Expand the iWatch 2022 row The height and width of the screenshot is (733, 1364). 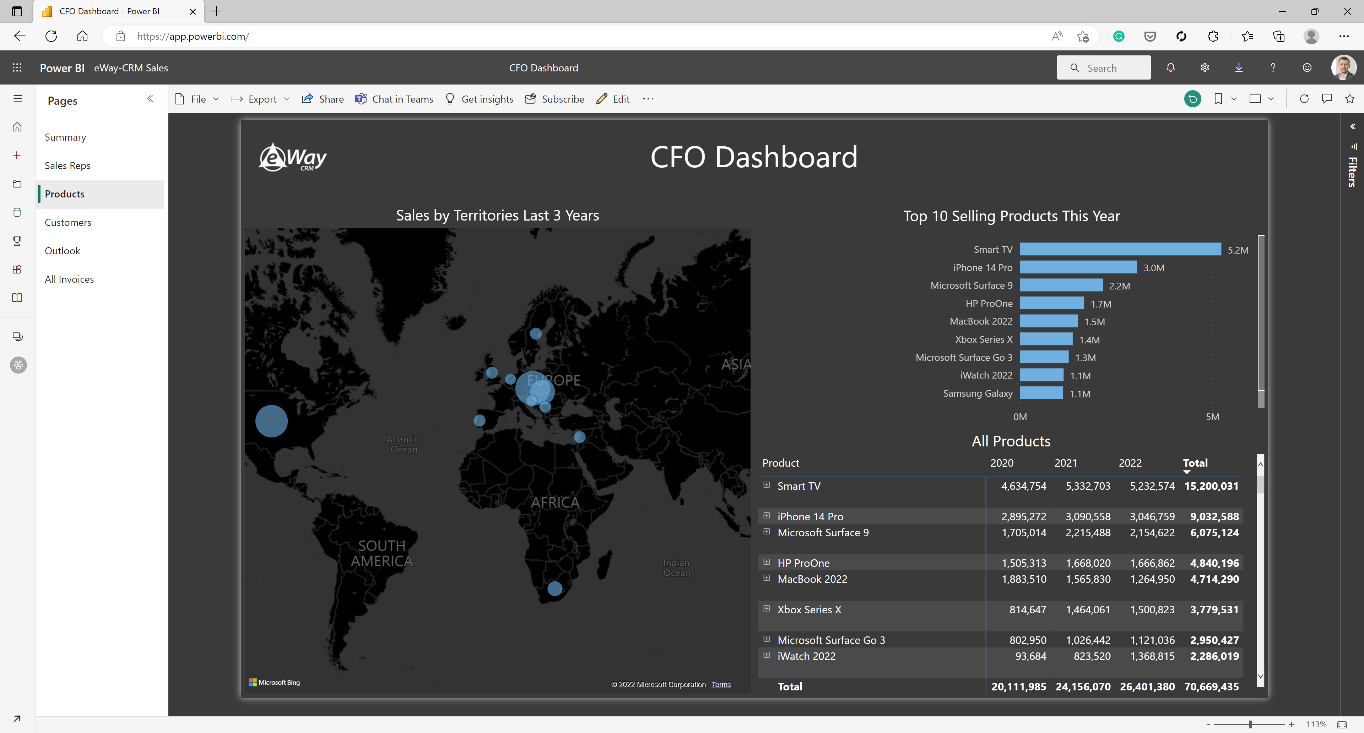[766, 655]
